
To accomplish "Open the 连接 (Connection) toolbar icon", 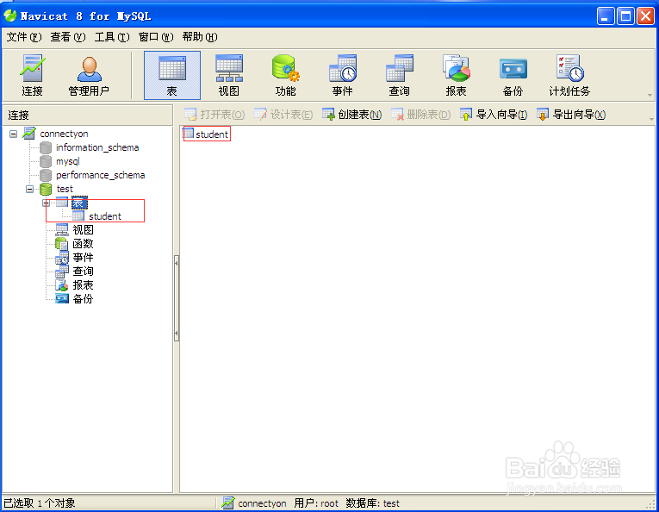I will point(33,76).
